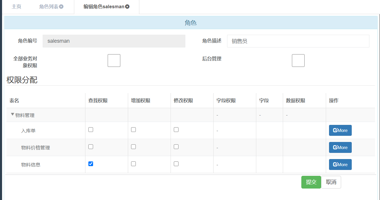Viewport: 380px width, 200px height.
Task: Enable 增加权限 for 物料价格管理
Action: point(133,147)
